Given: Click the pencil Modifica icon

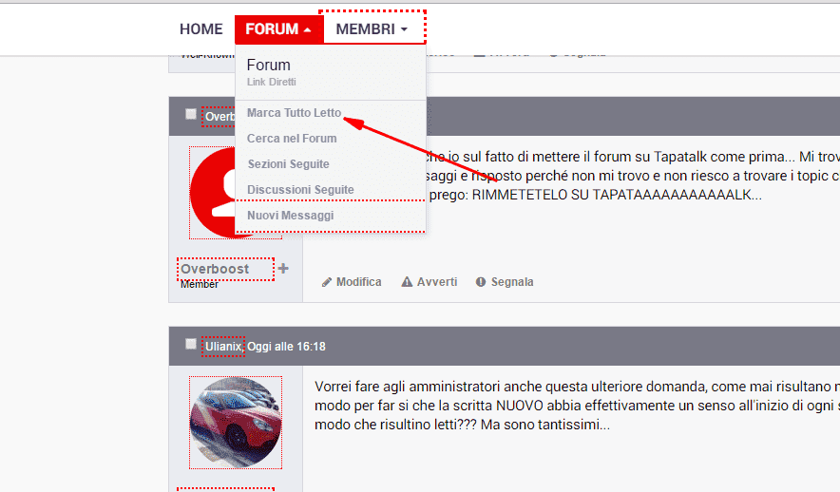Looking at the screenshot, I should tap(328, 282).
